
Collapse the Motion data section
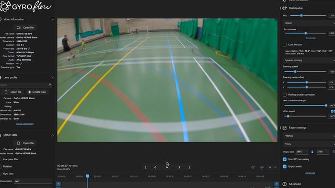pos(52,135)
